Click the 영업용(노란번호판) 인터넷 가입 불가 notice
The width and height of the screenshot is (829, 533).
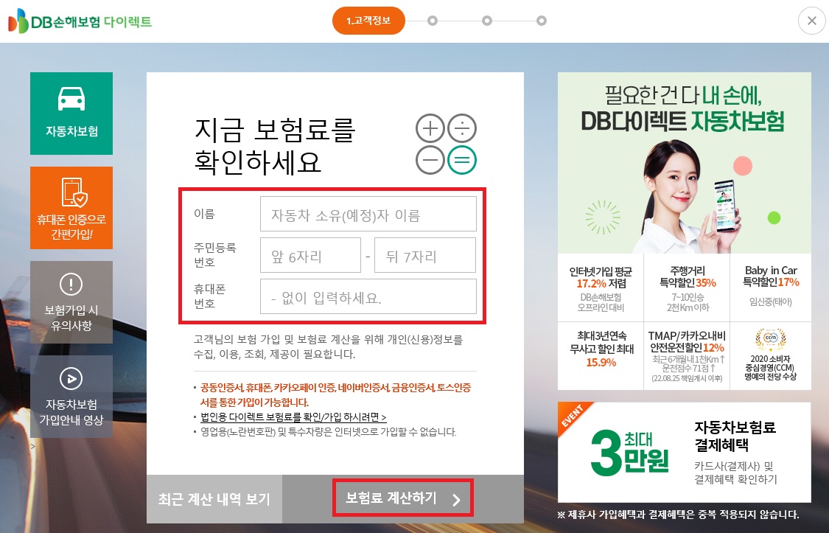coord(328,432)
